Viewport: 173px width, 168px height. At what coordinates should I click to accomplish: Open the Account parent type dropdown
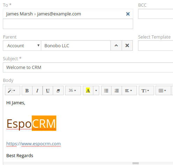point(22,45)
